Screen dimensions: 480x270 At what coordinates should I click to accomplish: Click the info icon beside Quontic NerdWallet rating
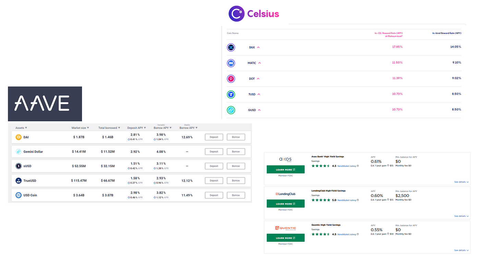[358, 234]
